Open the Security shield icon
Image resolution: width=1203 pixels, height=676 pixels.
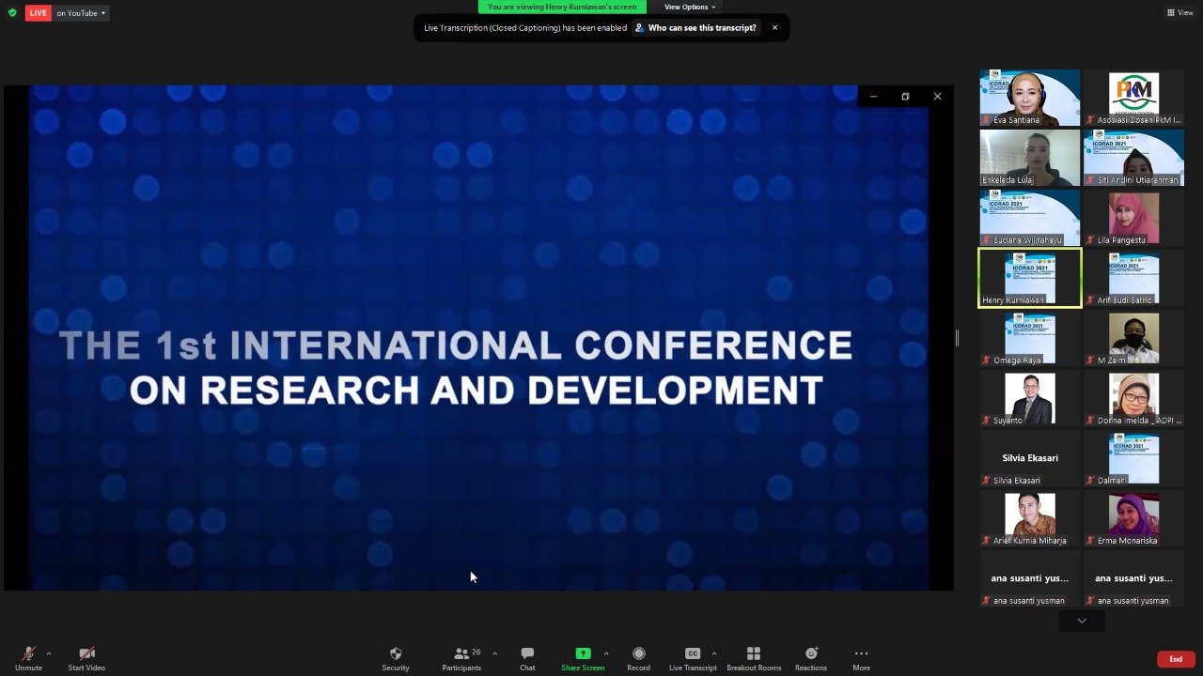click(x=395, y=653)
